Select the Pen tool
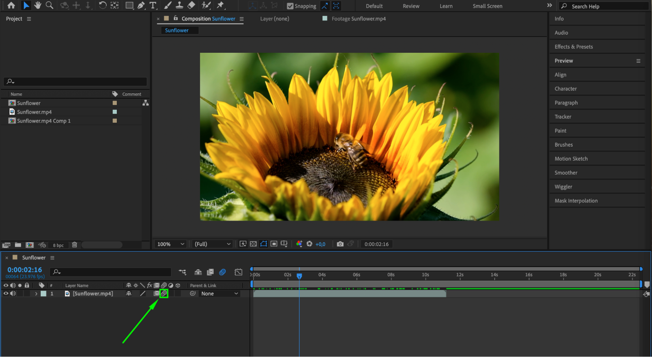Screen dimensions: 652x357 click(141, 5)
